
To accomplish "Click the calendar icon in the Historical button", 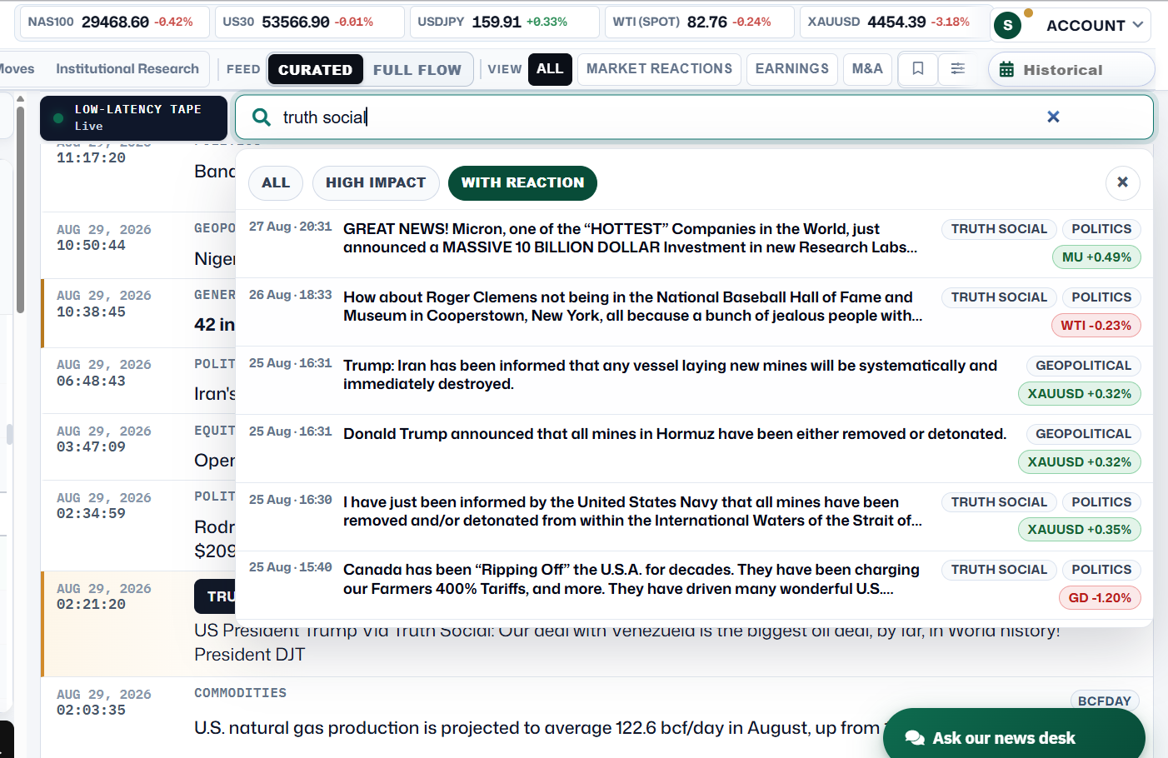I will click(x=1006, y=70).
